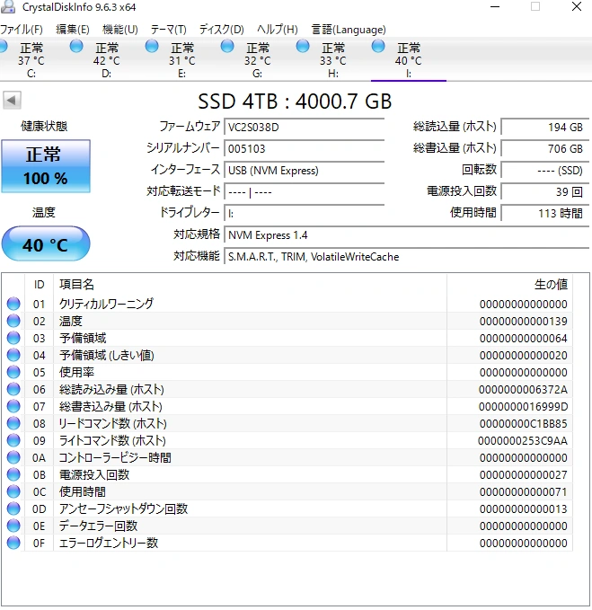Click the firmware field VC2S038D
Image resolution: width=592 pixels, height=610 pixels.
(x=305, y=128)
